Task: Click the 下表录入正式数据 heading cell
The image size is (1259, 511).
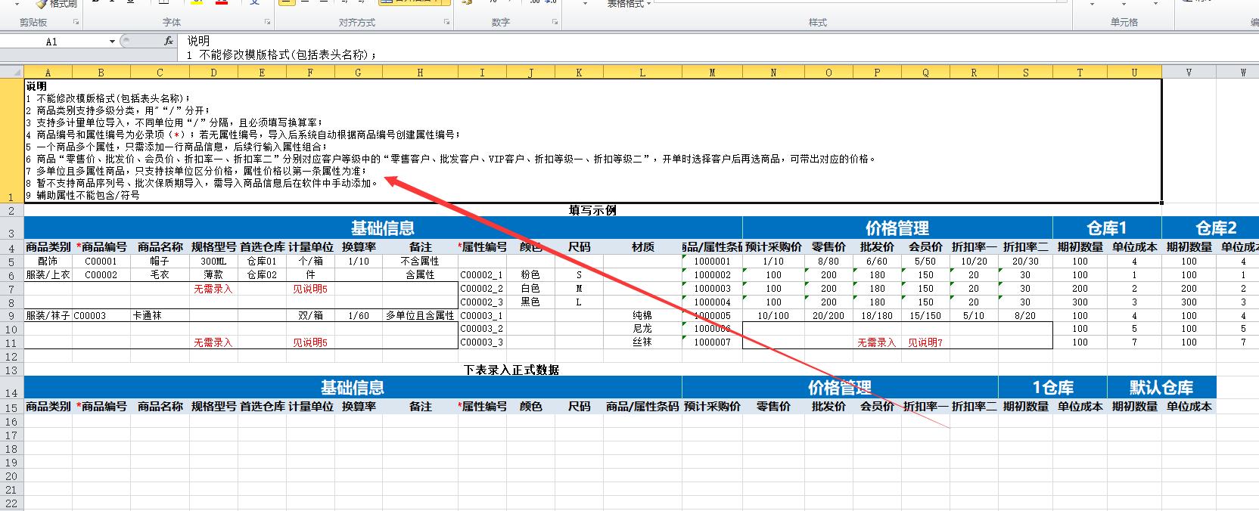Action: tap(511, 370)
